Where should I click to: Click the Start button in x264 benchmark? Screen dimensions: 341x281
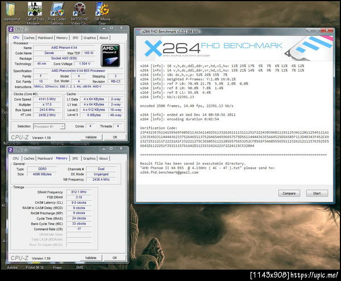[x=317, y=193]
